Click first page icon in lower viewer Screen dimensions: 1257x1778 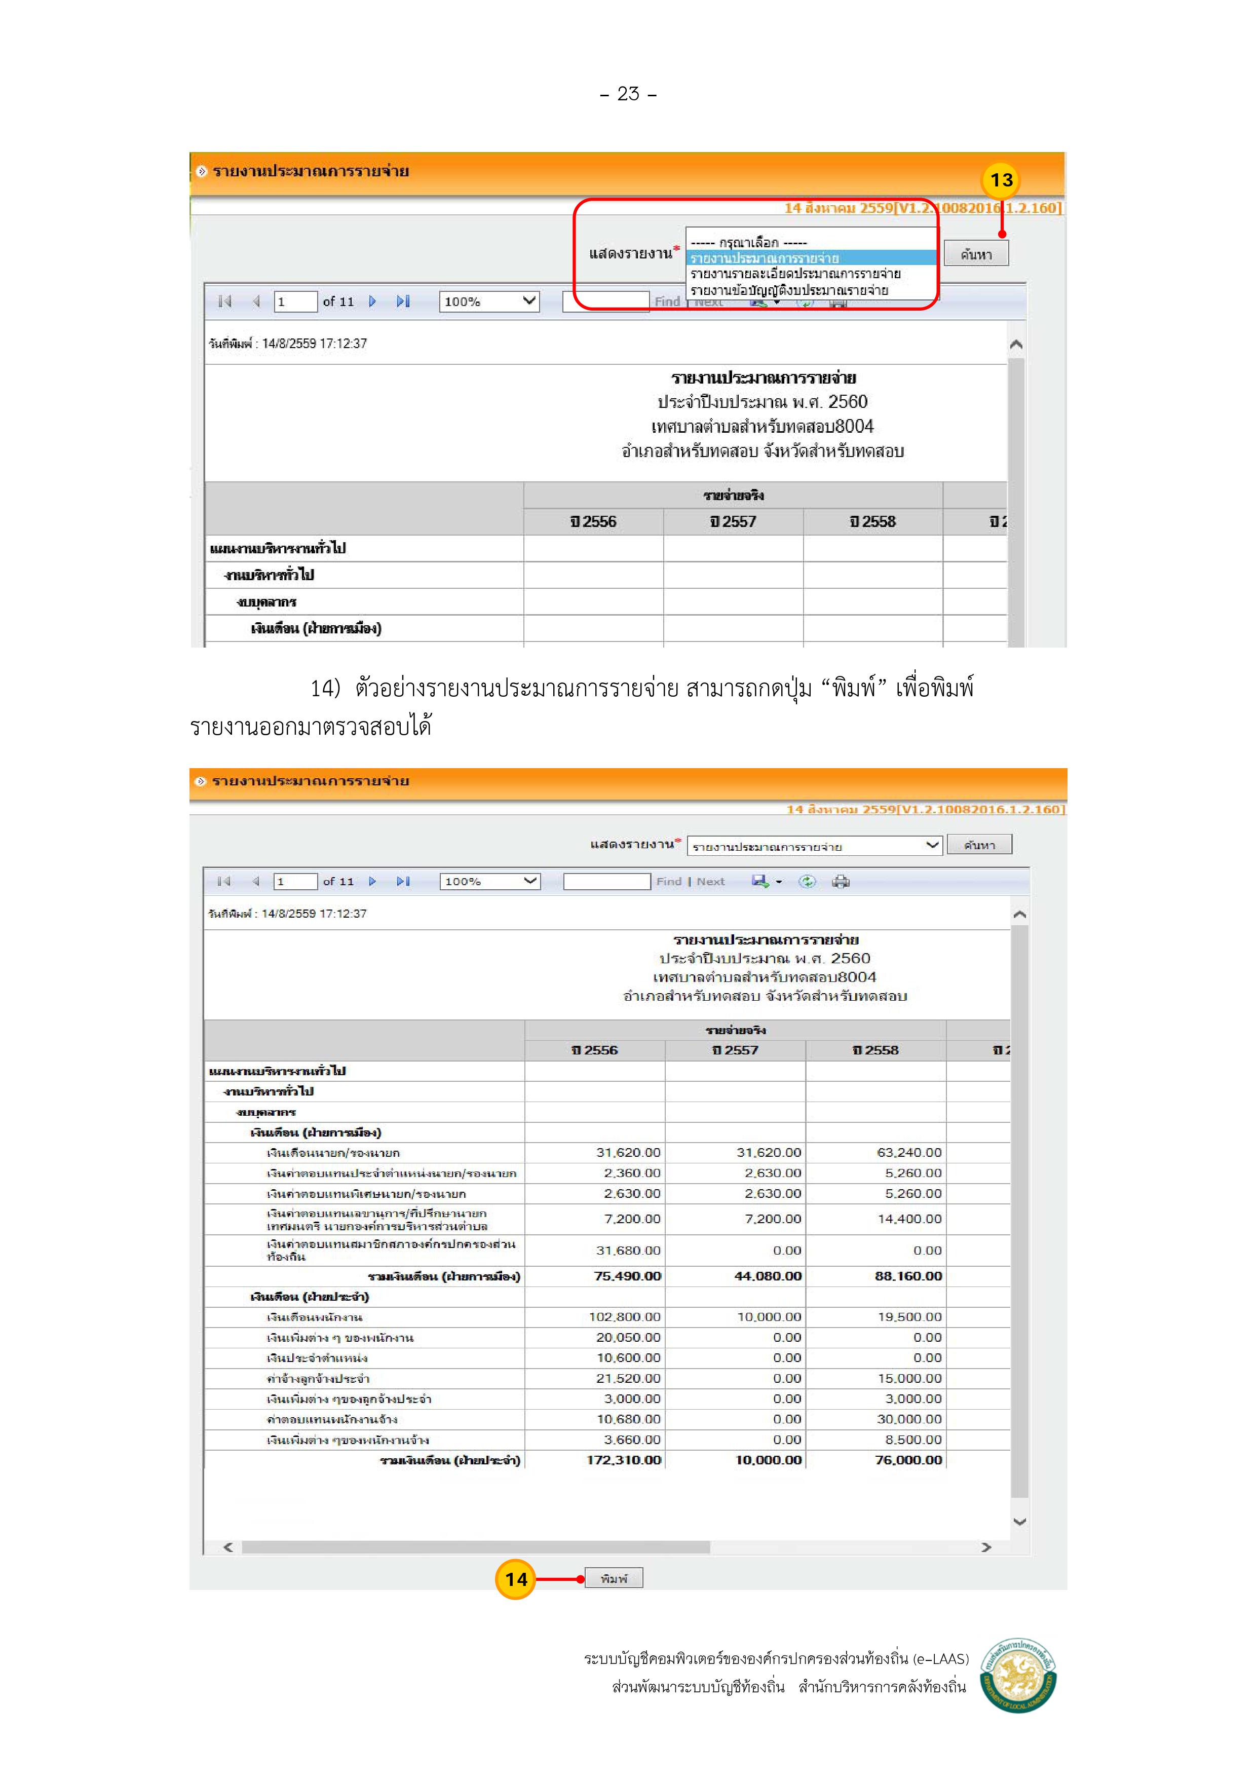point(224,881)
